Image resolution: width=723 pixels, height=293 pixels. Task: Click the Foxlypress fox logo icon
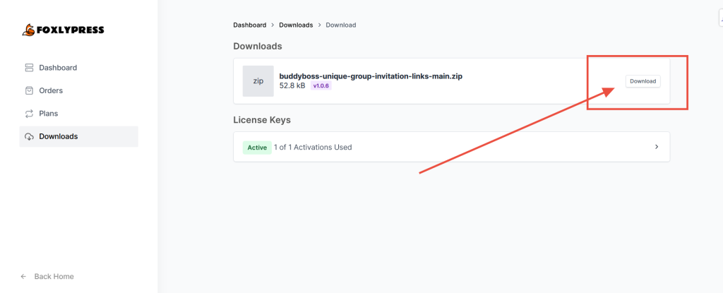coord(28,30)
